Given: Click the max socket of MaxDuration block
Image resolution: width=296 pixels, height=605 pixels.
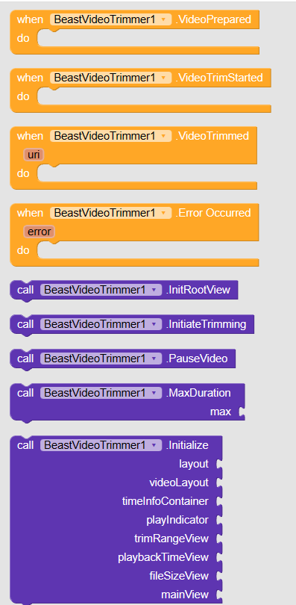Looking at the screenshot, I should [242, 412].
